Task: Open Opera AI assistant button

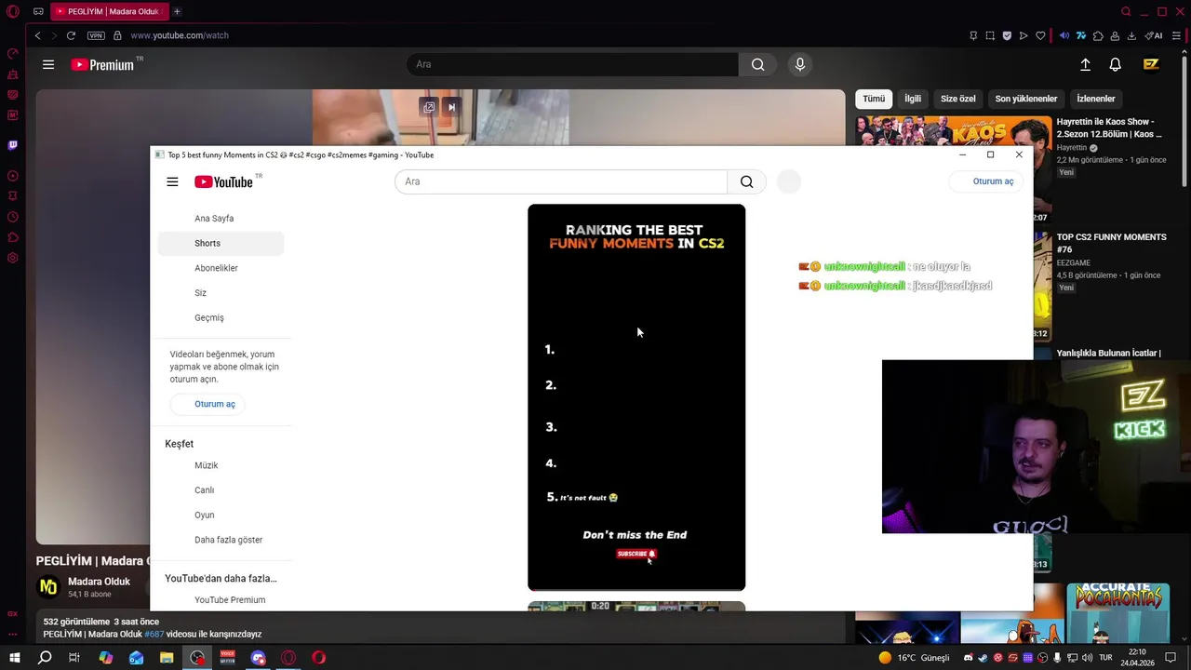Action: coord(1154,35)
